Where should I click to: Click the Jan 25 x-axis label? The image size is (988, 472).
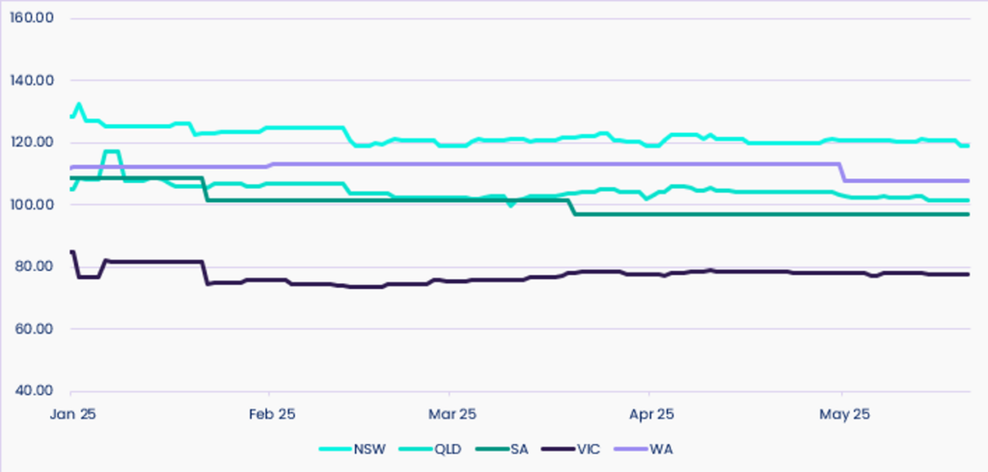(x=74, y=415)
